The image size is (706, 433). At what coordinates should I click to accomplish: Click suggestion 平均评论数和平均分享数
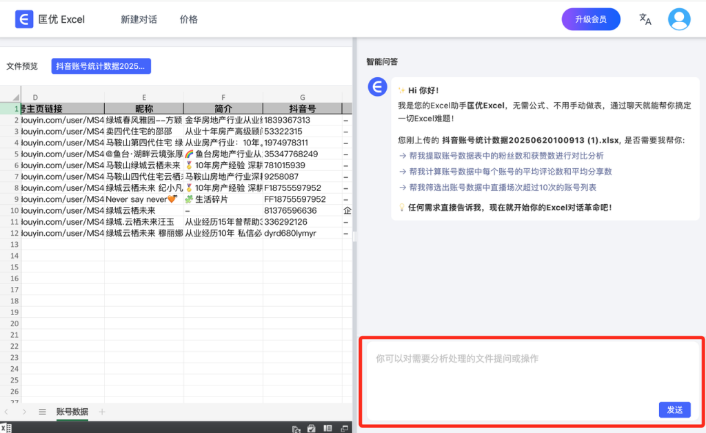pos(510,172)
